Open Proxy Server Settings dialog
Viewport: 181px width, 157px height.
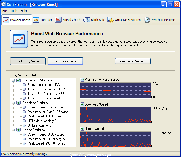point(133,61)
